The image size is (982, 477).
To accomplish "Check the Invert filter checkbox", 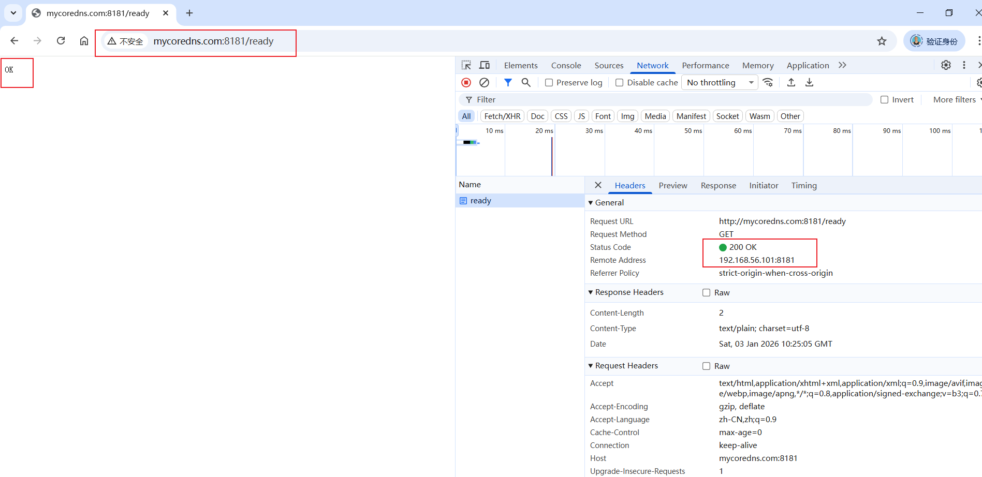I will coord(884,100).
